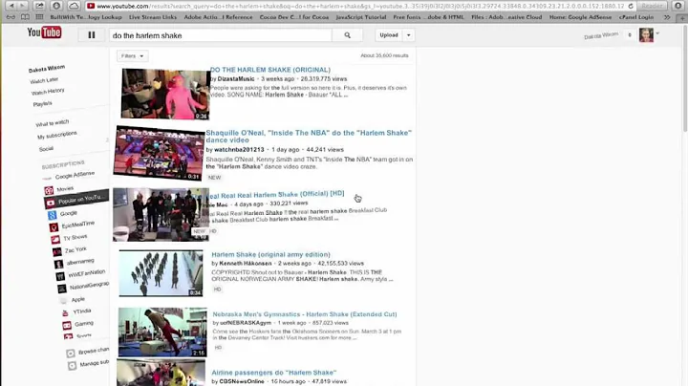
Task: Open the Filters dropdown
Action: coord(133,56)
